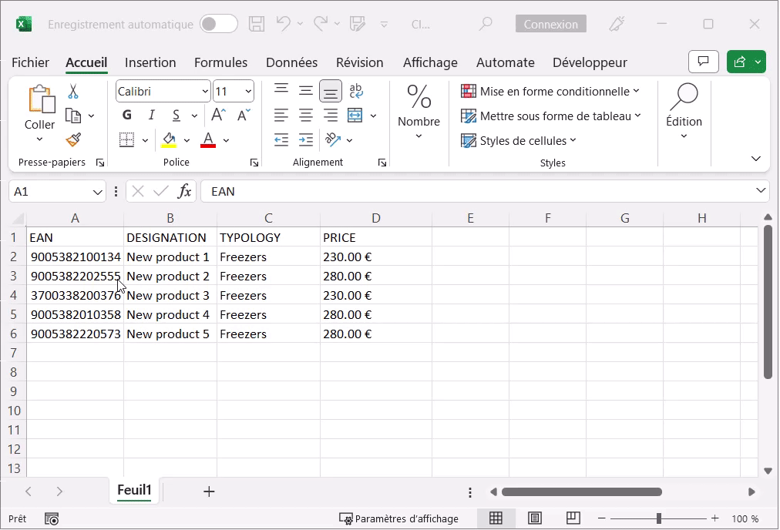Open the Calibri font name dropdown
The height and width of the screenshot is (530, 780).
(x=207, y=91)
